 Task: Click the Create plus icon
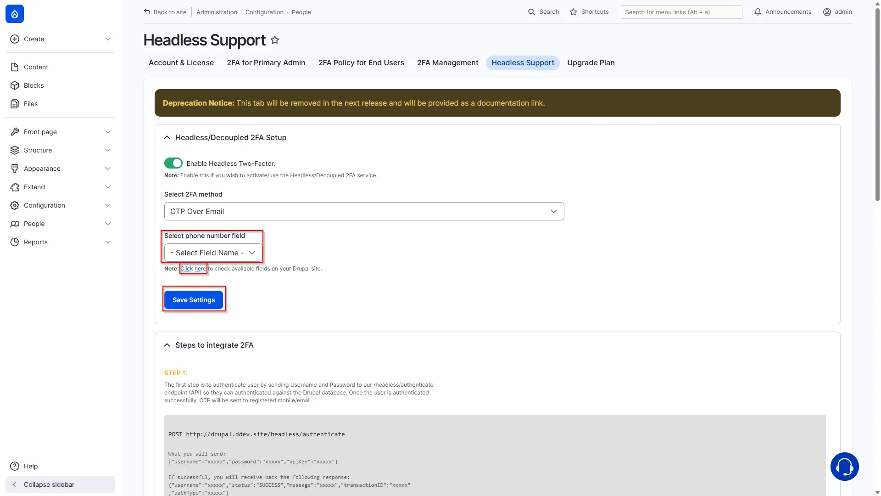tap(15, 39)
